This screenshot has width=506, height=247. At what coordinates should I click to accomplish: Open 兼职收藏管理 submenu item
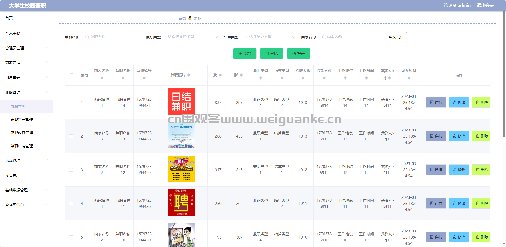tap(26, 133)
